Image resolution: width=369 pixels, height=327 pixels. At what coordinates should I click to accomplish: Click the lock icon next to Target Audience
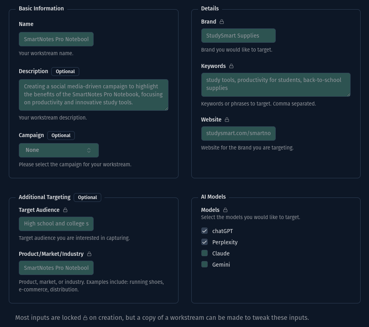click(x=65, y=210)
